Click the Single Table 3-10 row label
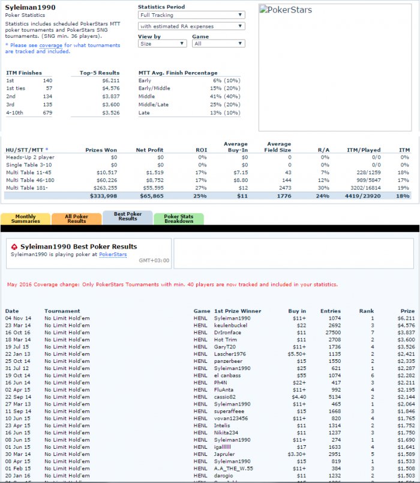The width and height of the screenshot is (420, 483). [29, 165]
